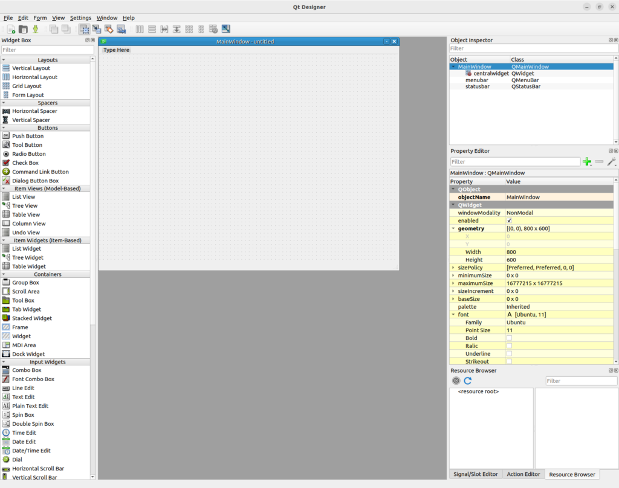Image resolution: width=619 pixels, height=488 pixels.
Task: Switch to the Resource Browser tab
Action: [572, 474]
